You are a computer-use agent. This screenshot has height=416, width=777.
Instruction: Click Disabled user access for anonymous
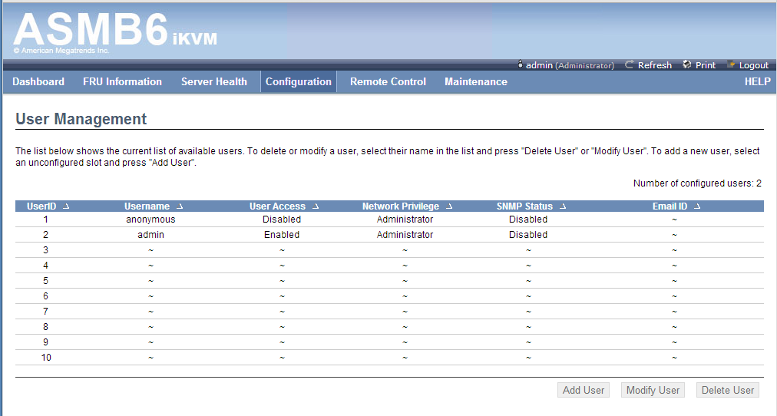click(x=282, y=220)
